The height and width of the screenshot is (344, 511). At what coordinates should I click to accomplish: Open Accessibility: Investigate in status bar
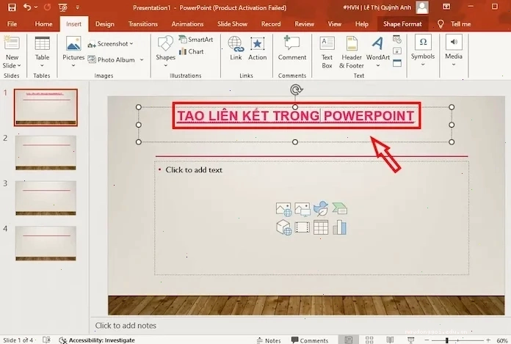click(97, 340)
